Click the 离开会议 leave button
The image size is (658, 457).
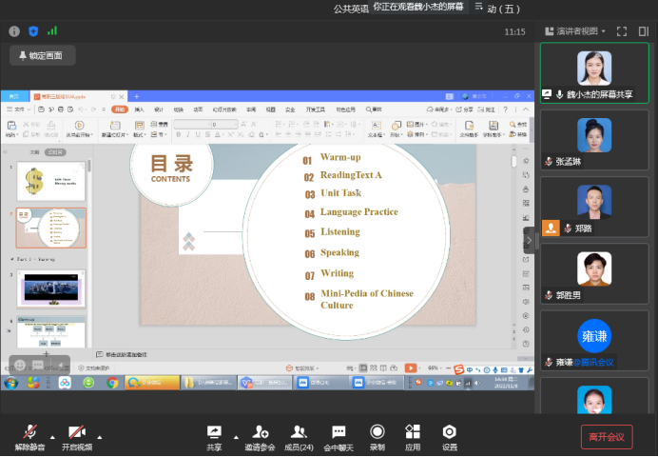(607, 437)
